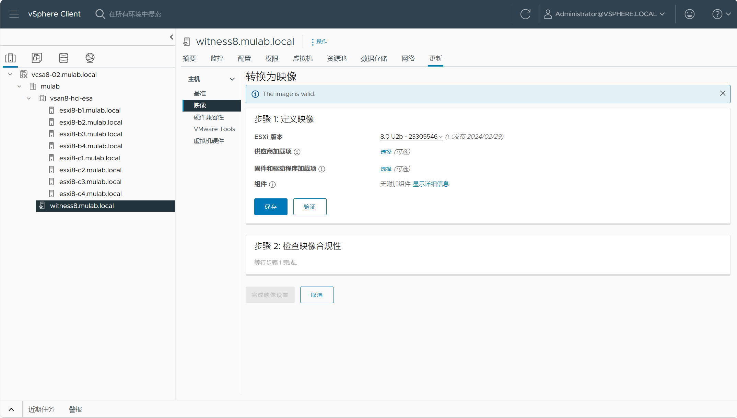Image resolution: width=737 pixels, height=418 pixels.
Task: Click the 保存 button
Action: point(271,207)
